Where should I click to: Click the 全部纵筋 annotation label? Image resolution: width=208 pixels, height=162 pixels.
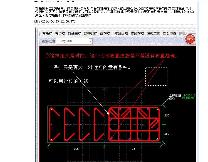click(175, 96)
